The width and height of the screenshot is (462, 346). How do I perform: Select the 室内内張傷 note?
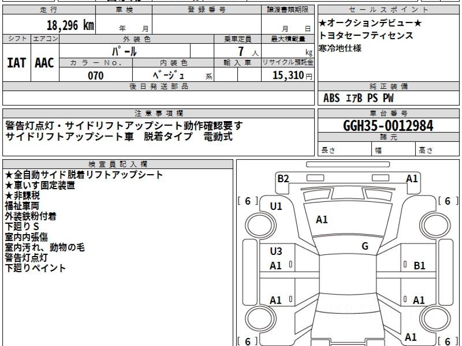(x=26, y=237)
